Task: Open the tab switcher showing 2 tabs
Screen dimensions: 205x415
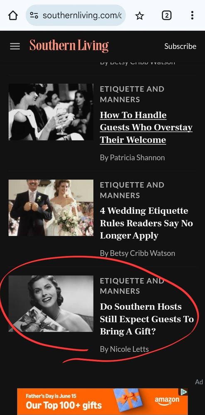Action: (x=166, y=16)
